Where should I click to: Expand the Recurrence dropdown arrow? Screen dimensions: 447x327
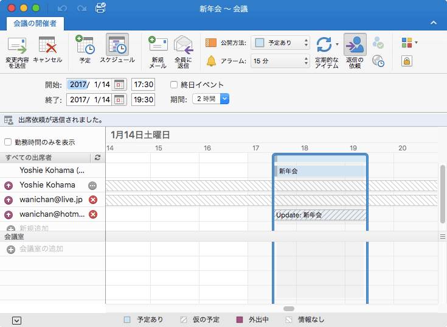338,44
